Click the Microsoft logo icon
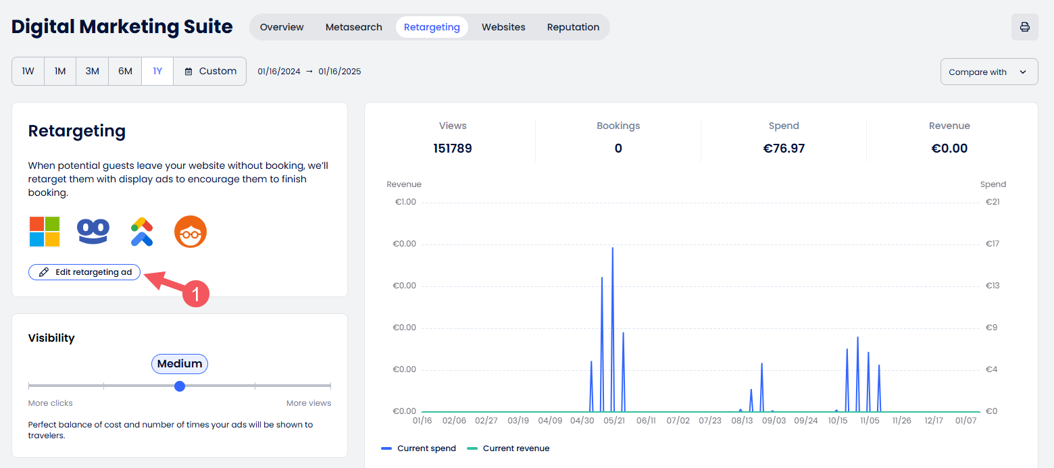This screenshot has height=468, width=1054. (45, 232)
